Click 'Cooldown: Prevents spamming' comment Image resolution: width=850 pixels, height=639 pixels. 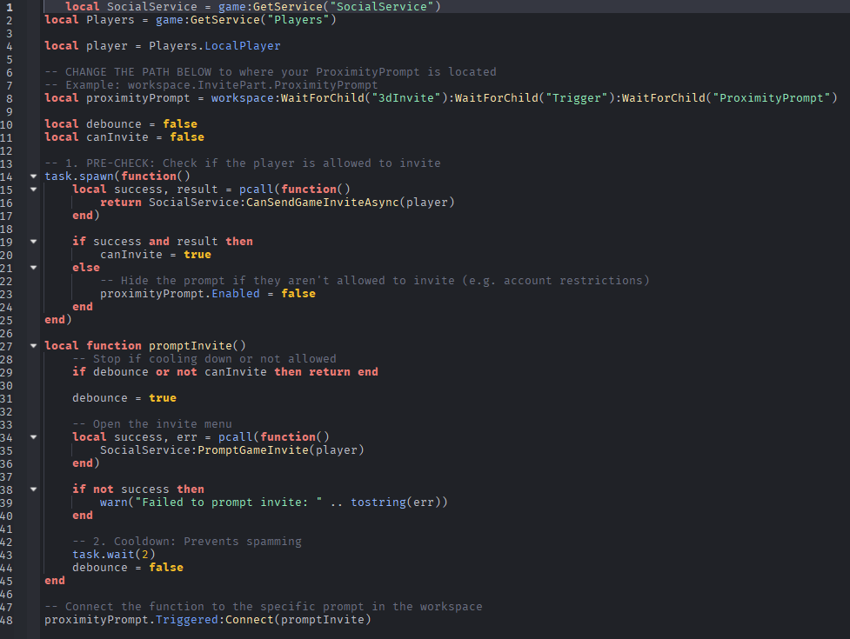pos(187,542)
